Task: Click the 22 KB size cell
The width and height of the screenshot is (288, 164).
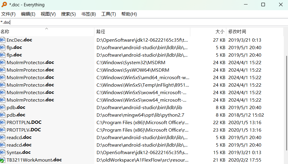Action: click(x=219, y=123)
